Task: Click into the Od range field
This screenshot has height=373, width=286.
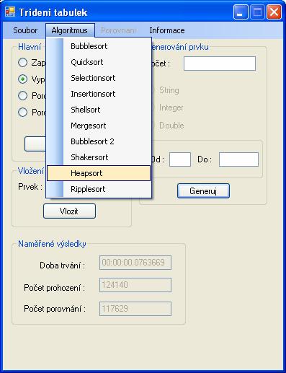Action: point(180,159)
